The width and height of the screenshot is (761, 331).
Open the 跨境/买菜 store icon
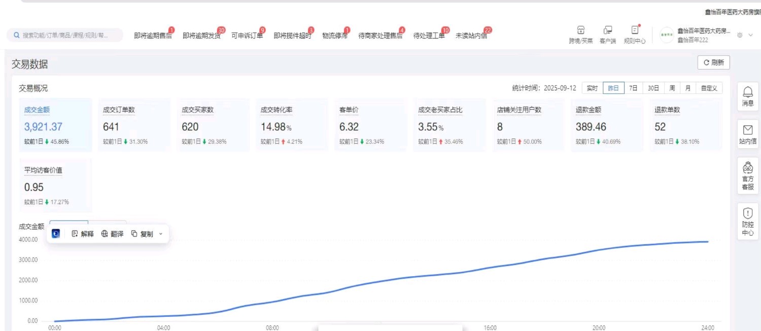[x=580, y=31]
